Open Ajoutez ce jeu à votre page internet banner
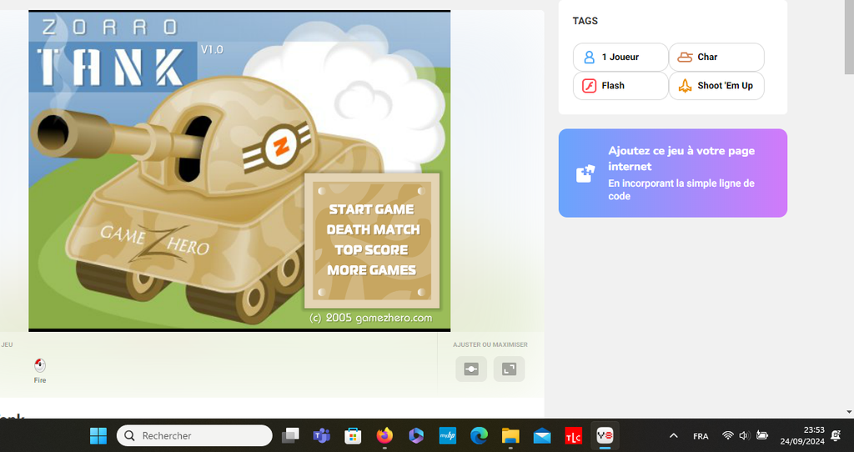The width and height of the screenshot is (854, 452). click(673, 173)
